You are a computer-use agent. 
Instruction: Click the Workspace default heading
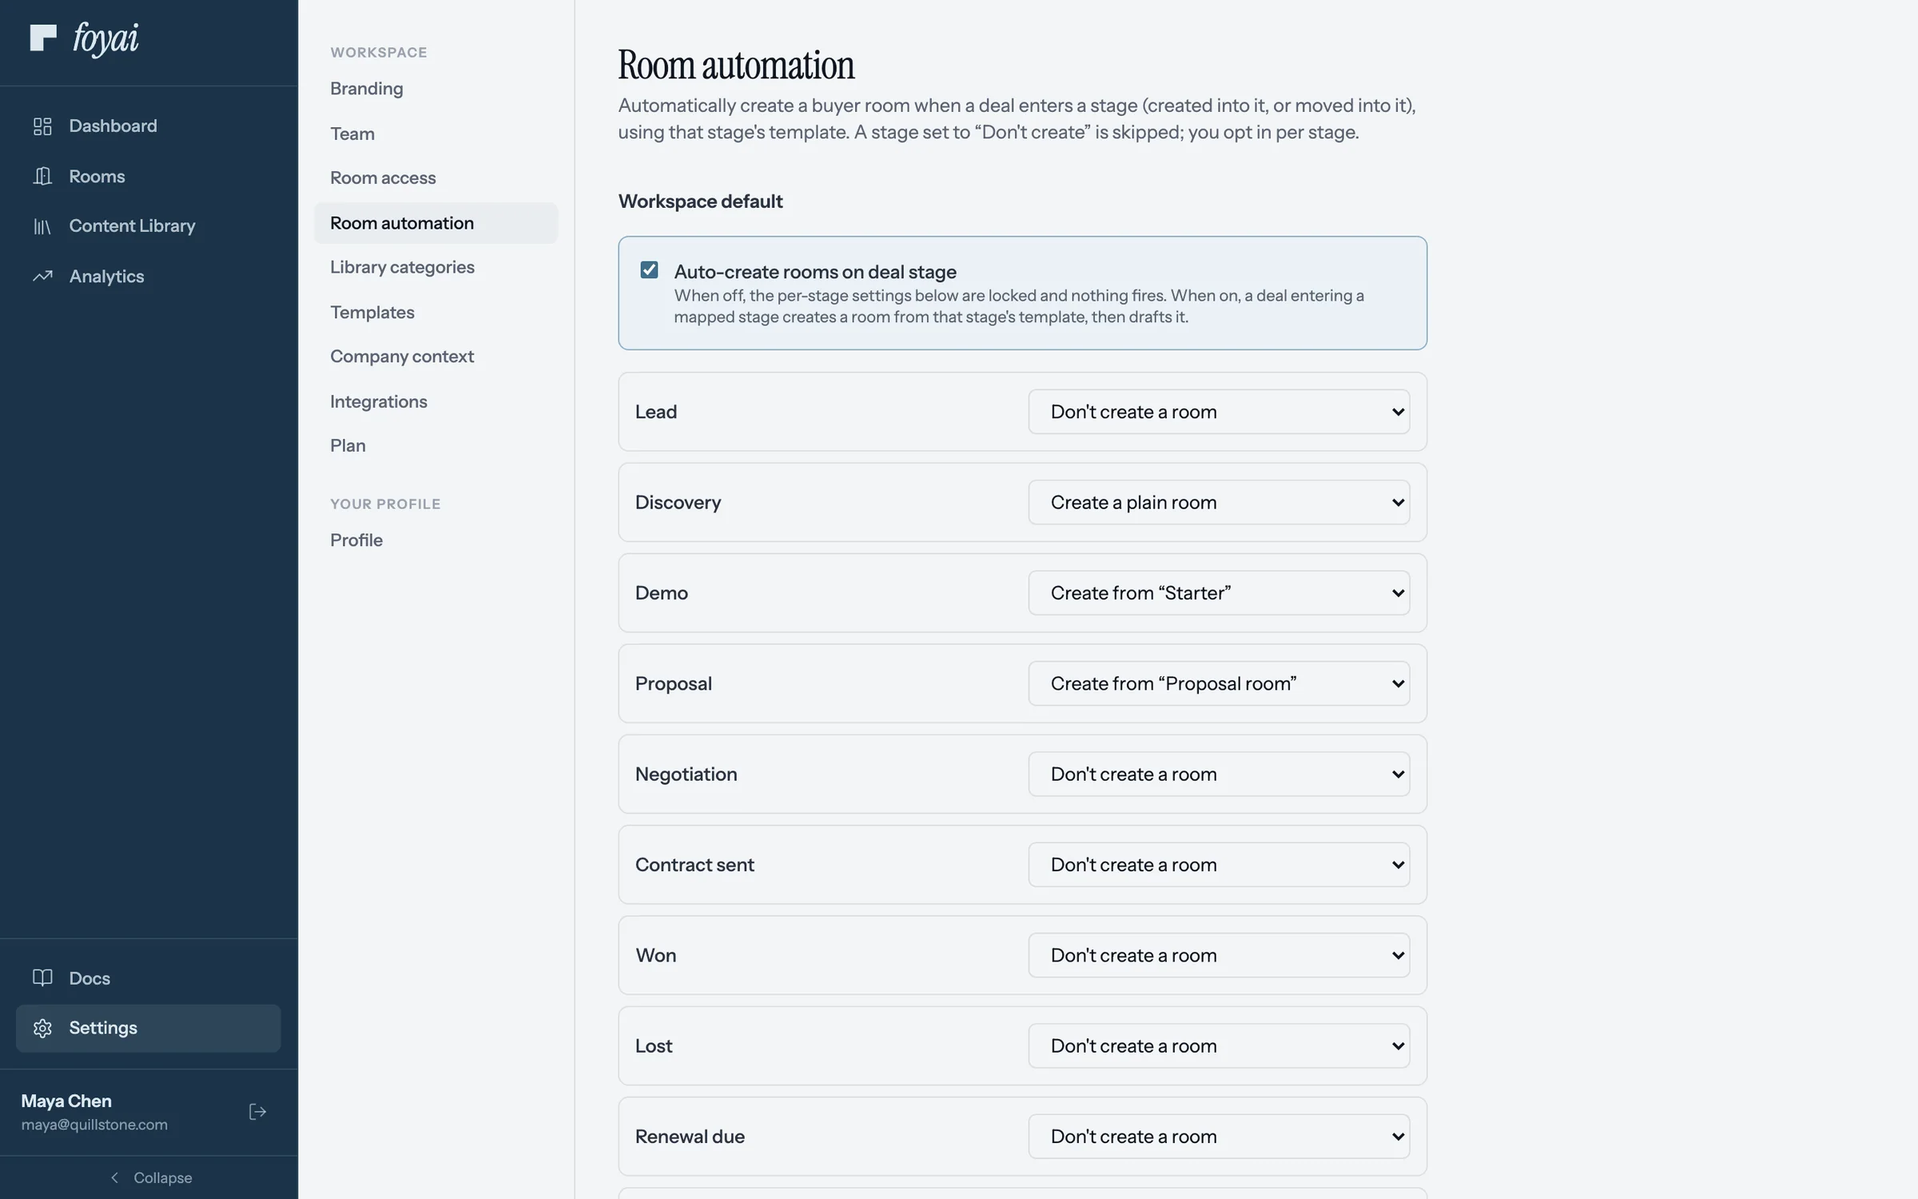[x=700, y=201]
